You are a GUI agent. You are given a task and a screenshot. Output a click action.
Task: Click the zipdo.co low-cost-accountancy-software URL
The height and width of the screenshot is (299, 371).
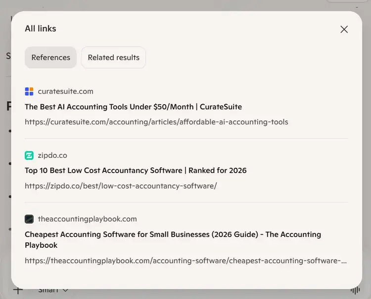[x=121, y=186]
